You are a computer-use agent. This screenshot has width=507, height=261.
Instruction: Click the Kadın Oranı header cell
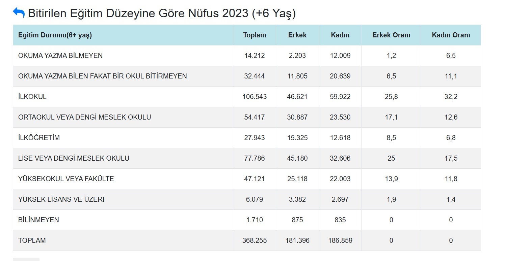point(451,35)
